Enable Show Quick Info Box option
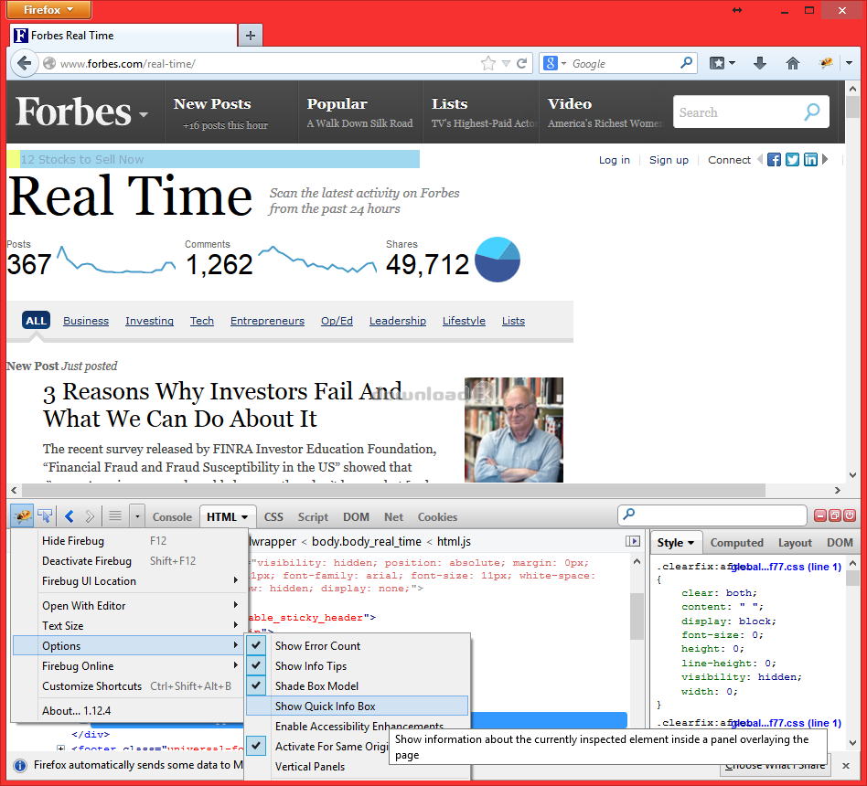 (358, 706)
